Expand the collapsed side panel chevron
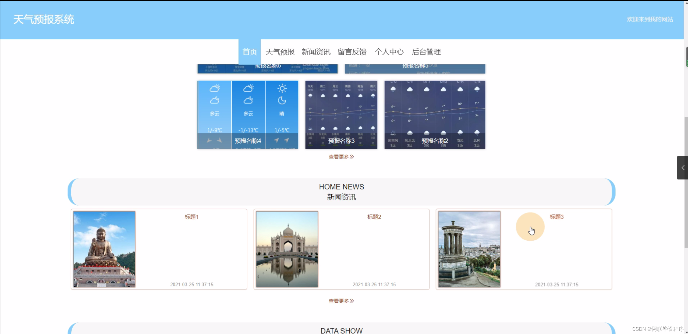Image resolution: width=688 pixels, height=334 pixels. [x=682, y=167]
